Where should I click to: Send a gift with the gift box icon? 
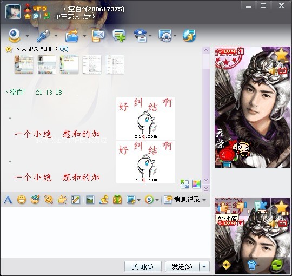[x=117, y=200]
